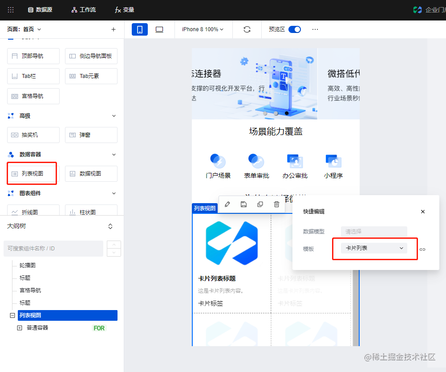Open the more options ellipsis menu
This screenshot has height=372, width=446.
coord(315,29)
